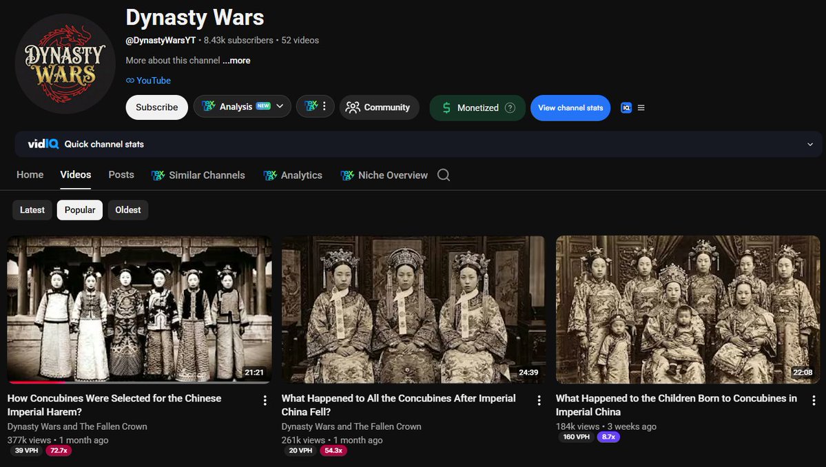This screenshot has width=826, height=467.
Task: Open the Analytics tab
Action: point(293,176)
